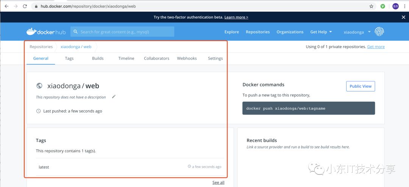The height and width of the screenshot is (187, 409).
Task: Open the Settings tab
Action: [x=215, y=58]
